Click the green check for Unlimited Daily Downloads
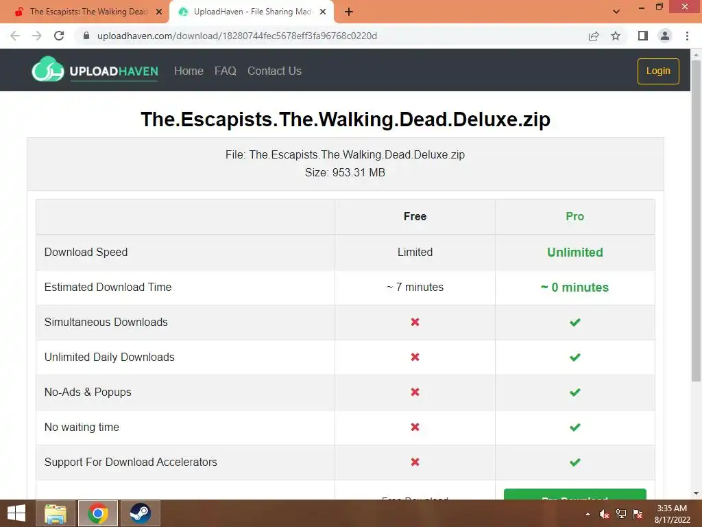 [x=575, y=357]
